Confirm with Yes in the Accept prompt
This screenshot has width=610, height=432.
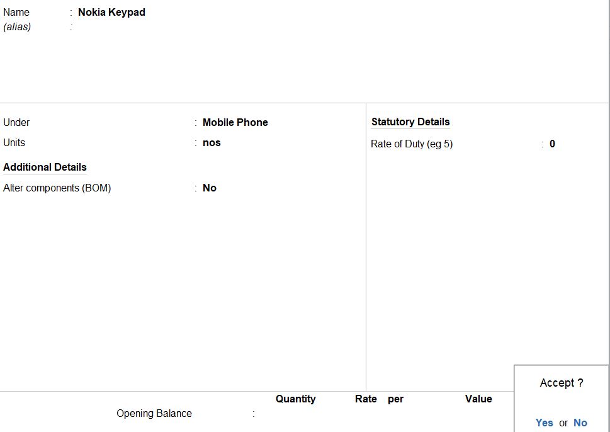point(544,423)
